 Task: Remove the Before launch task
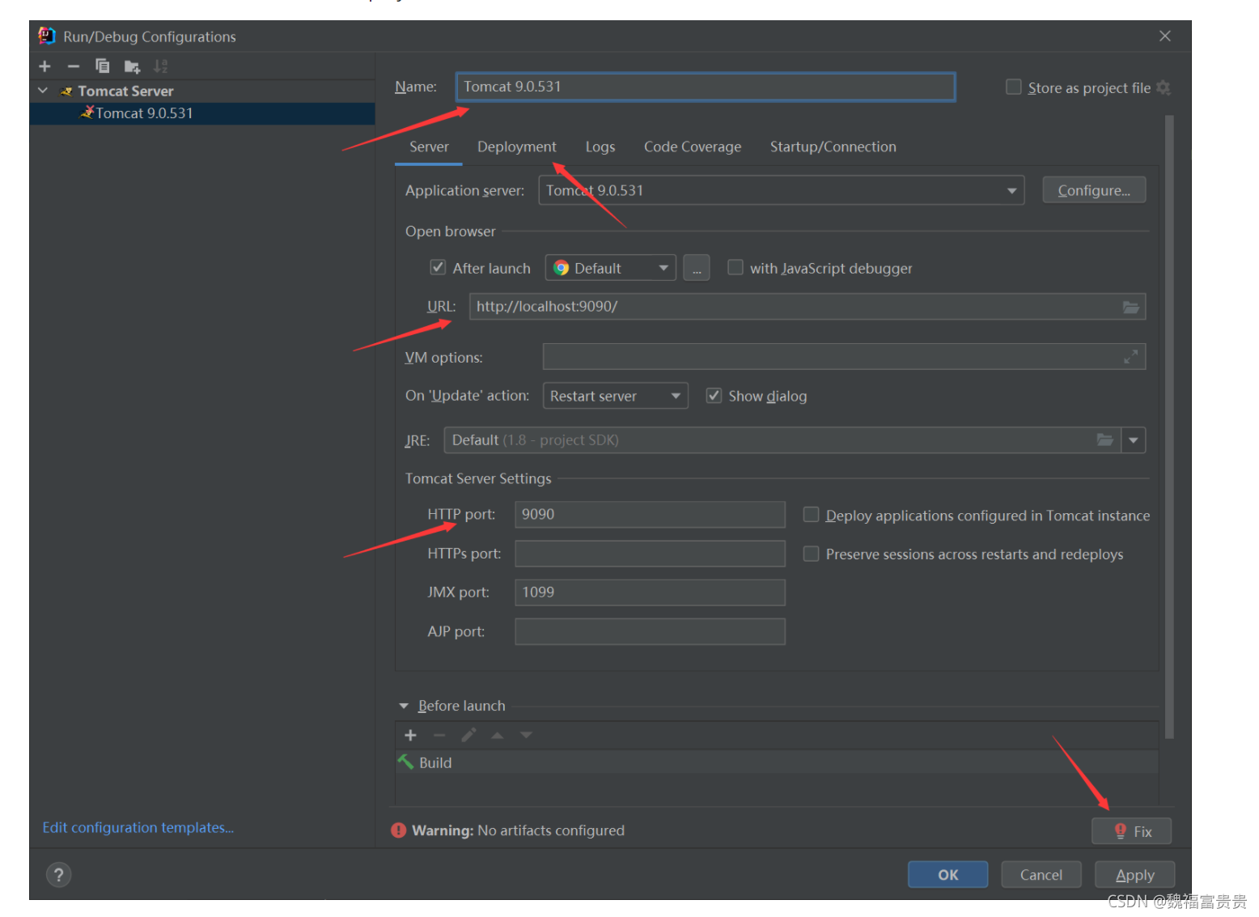[439, 735]
